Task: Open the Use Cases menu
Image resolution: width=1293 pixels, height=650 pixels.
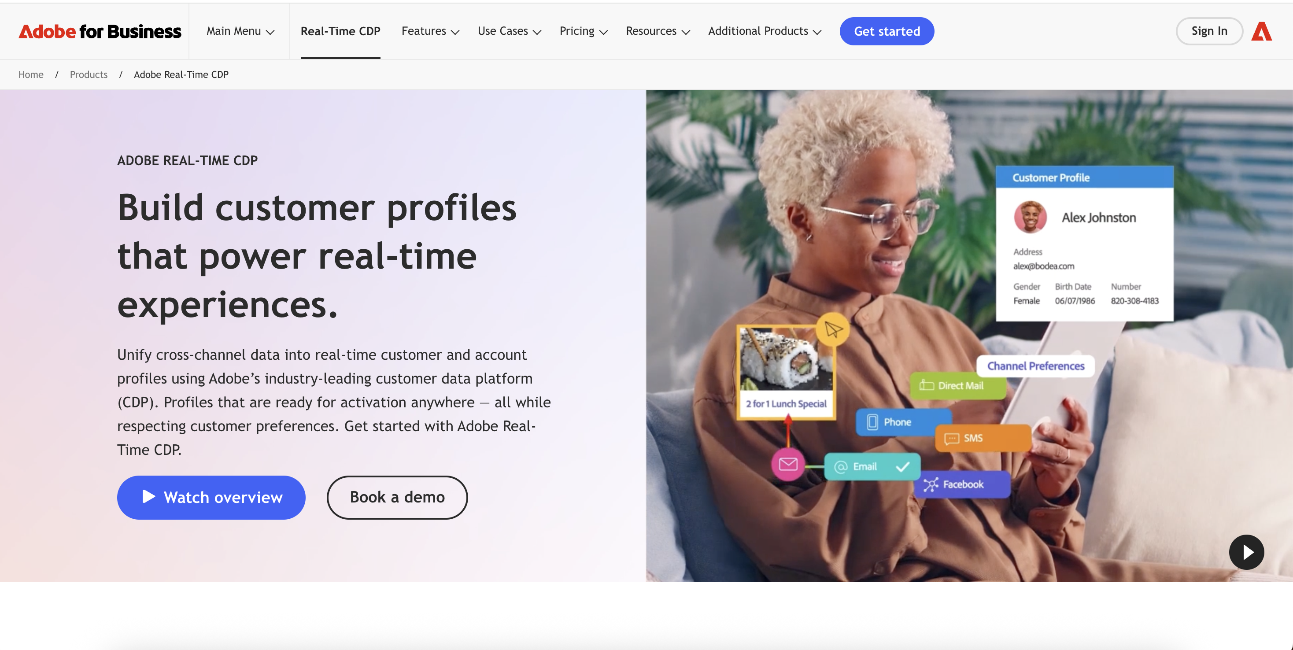Action: click(x=509, y=31)
